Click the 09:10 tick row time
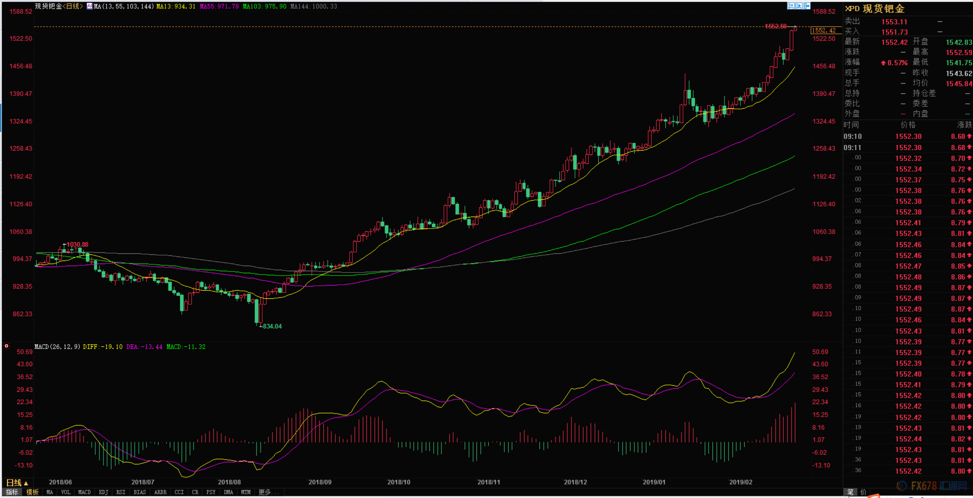This screenshot has width=973, height=498. tap(853, 137)
